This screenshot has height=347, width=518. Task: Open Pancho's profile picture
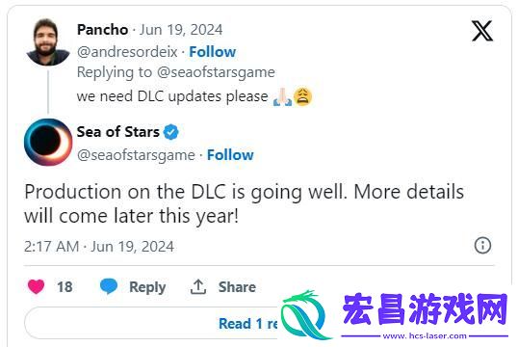[x=48, y=42]
